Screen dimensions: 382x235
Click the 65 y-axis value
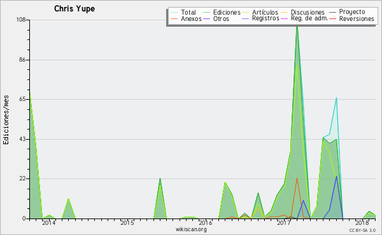22,99
